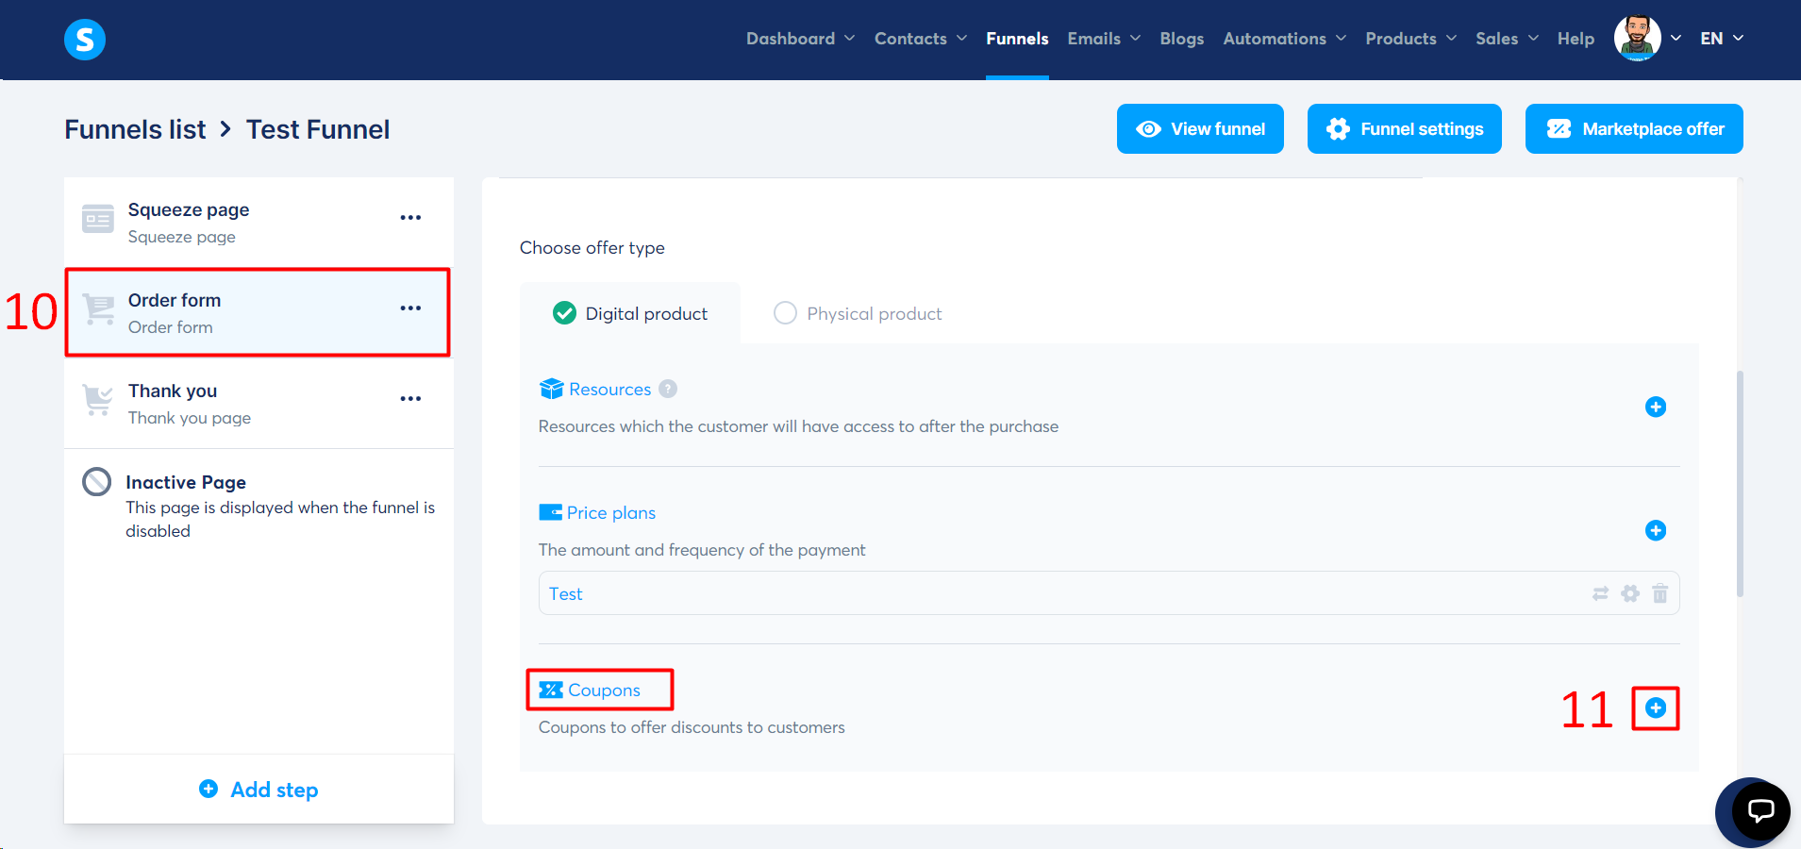
Task: Open the Squeeze page step options menu
Action: coord(410,217)
